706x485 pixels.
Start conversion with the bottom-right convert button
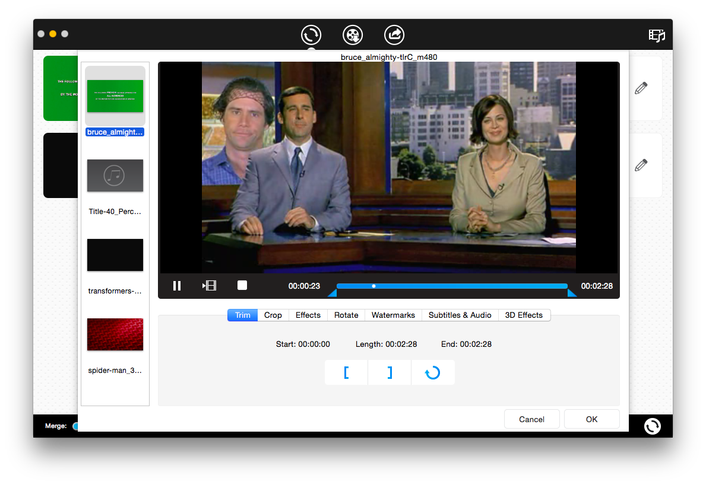coord(653,426)
